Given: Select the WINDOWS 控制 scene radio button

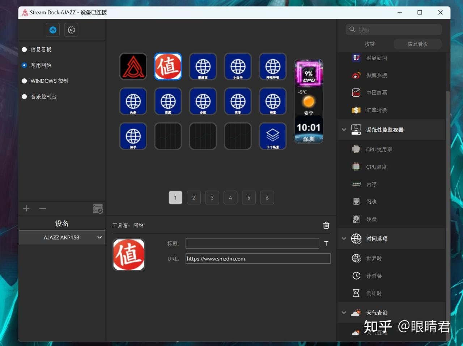Looking at the screenshot, I should [24, 81].
